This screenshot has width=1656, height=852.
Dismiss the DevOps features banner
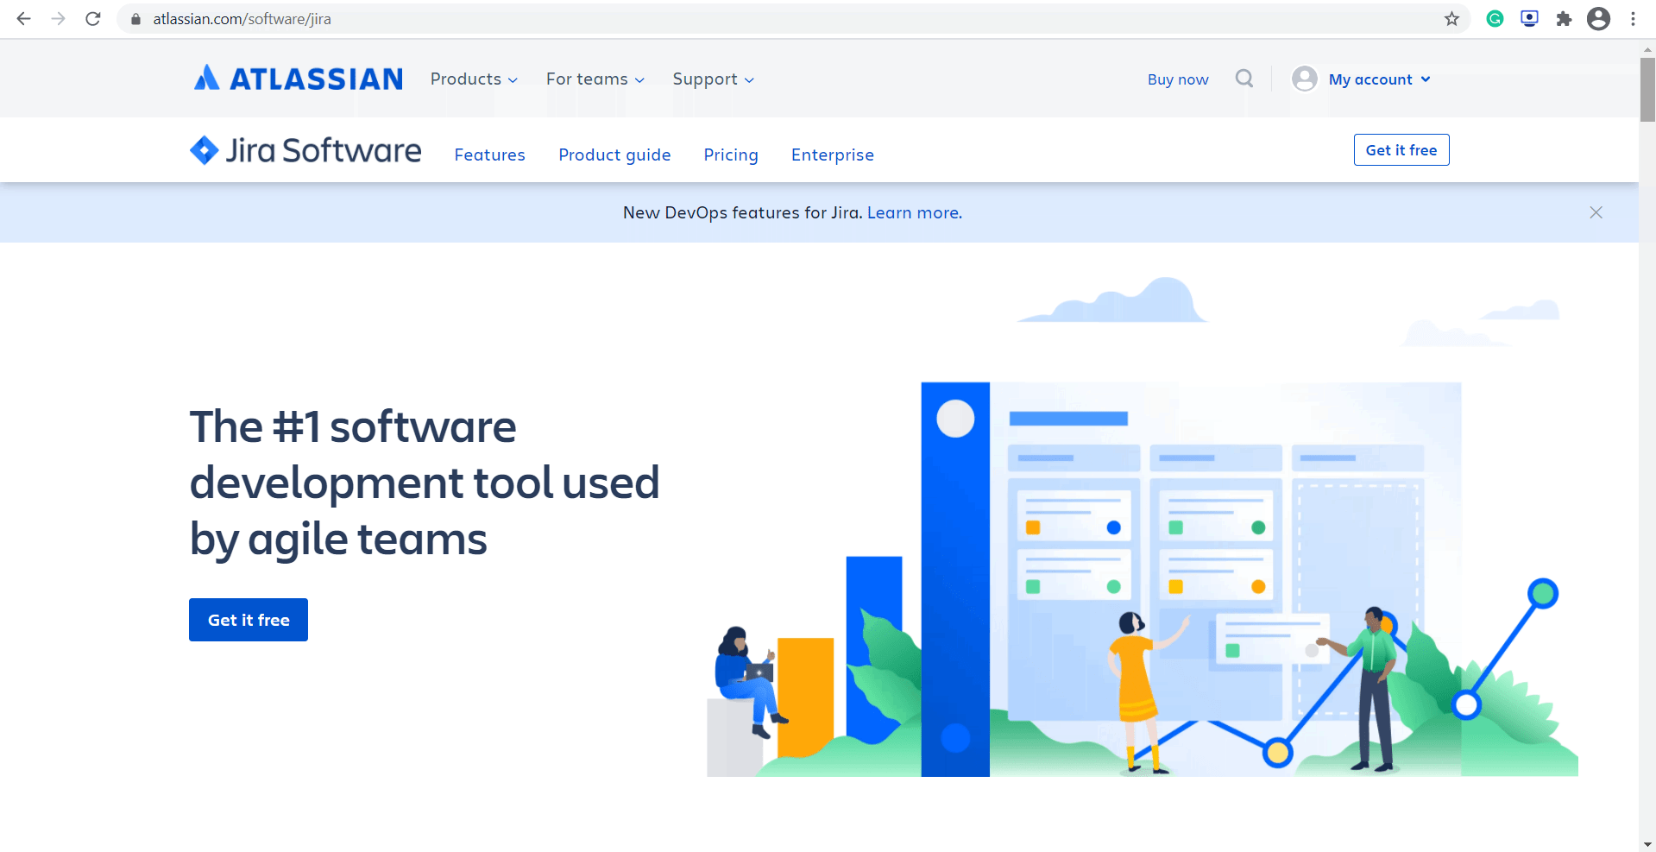tap(1596, 212)
